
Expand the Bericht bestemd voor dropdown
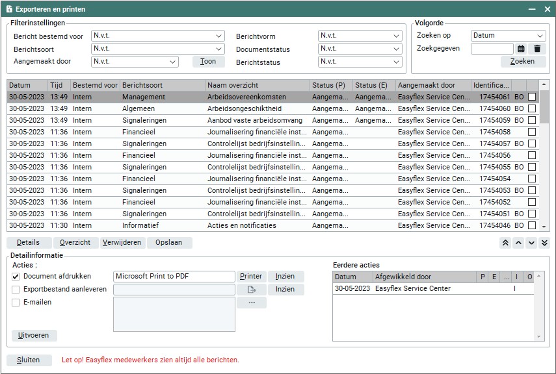pos(157,36)
